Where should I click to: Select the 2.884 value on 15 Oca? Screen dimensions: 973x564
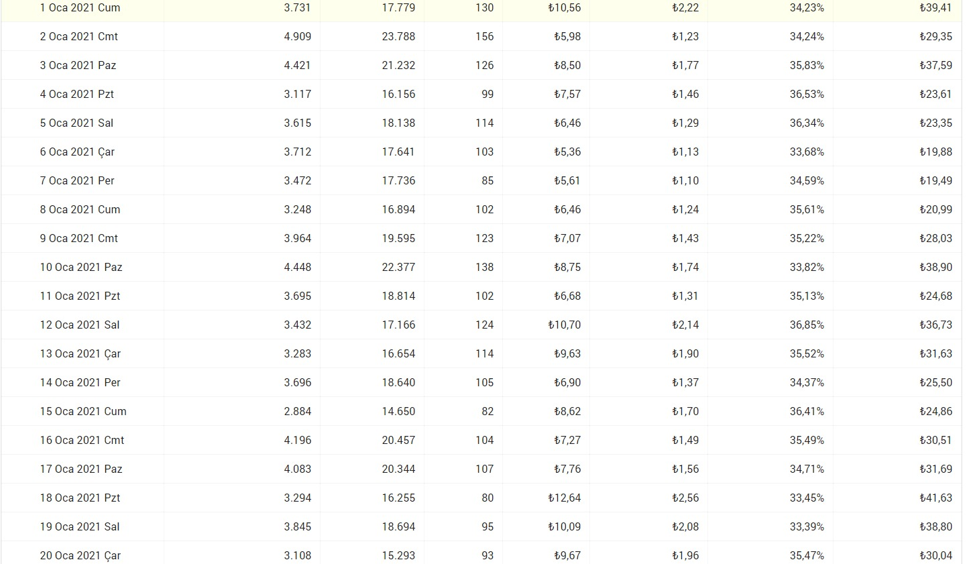[x=297, y=411]
